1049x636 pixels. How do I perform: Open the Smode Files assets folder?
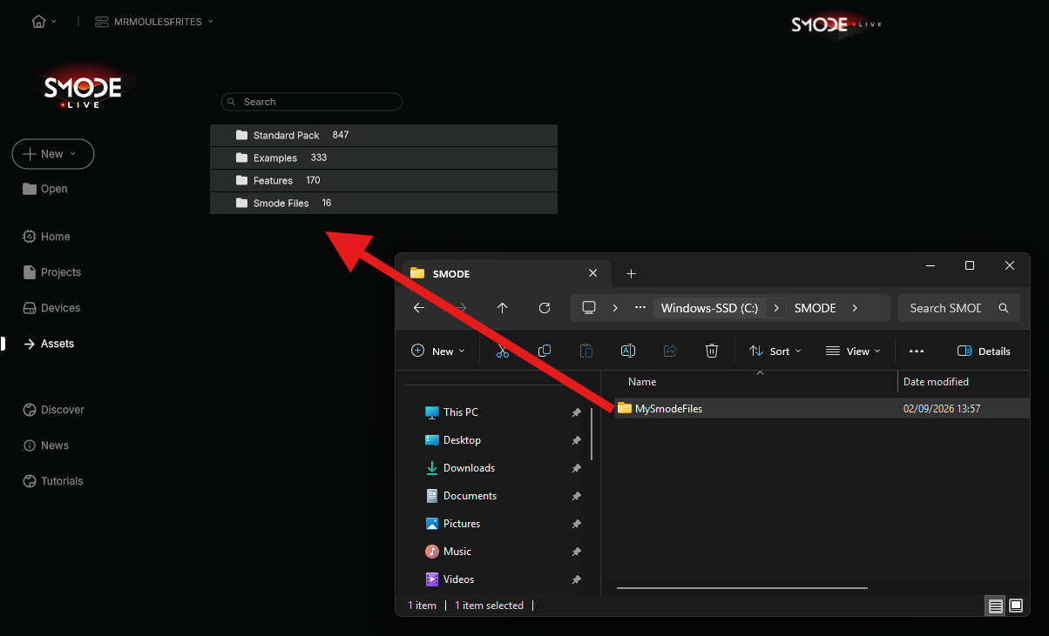click(x=383, y=204)
